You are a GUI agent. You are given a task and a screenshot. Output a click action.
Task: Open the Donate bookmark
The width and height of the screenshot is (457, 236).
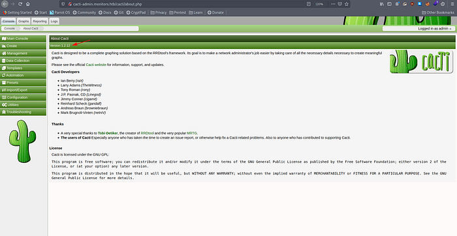click(x=215, y=12)
